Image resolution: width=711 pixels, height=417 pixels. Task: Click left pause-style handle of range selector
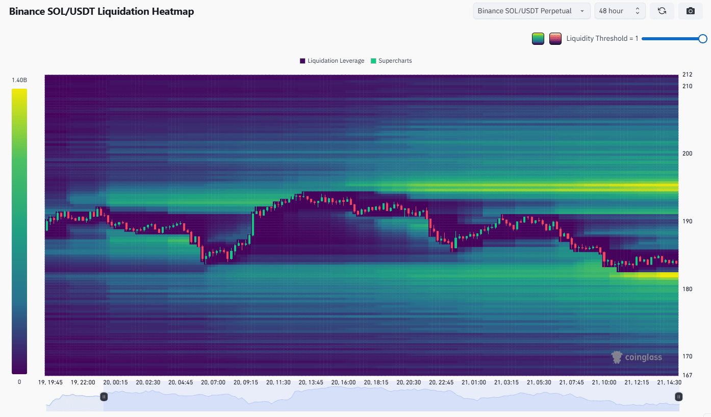[x=104, y=396]
